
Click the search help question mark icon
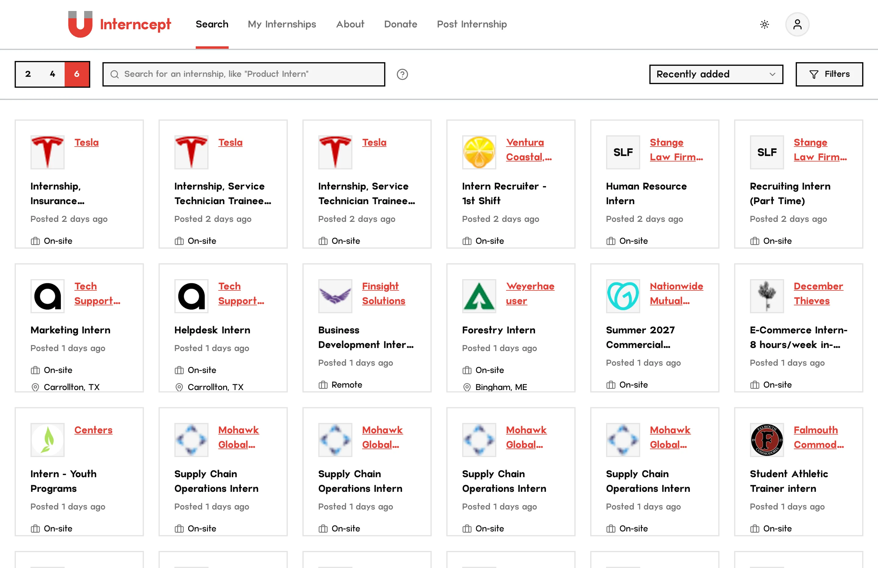[x=402, y=74]
